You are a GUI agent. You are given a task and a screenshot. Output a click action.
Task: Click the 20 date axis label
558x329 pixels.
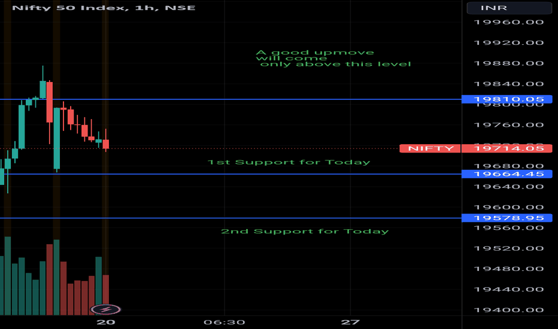coord(106,322)
